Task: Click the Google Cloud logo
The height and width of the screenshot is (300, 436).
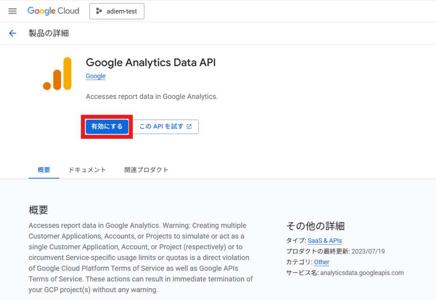Action: click(x=53, y=11)
